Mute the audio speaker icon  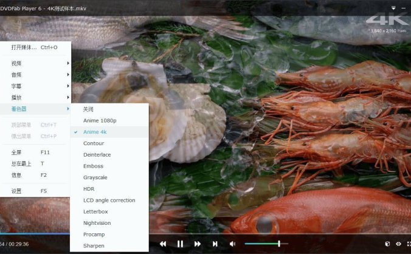pyautogui.click(x=232, y=244)
